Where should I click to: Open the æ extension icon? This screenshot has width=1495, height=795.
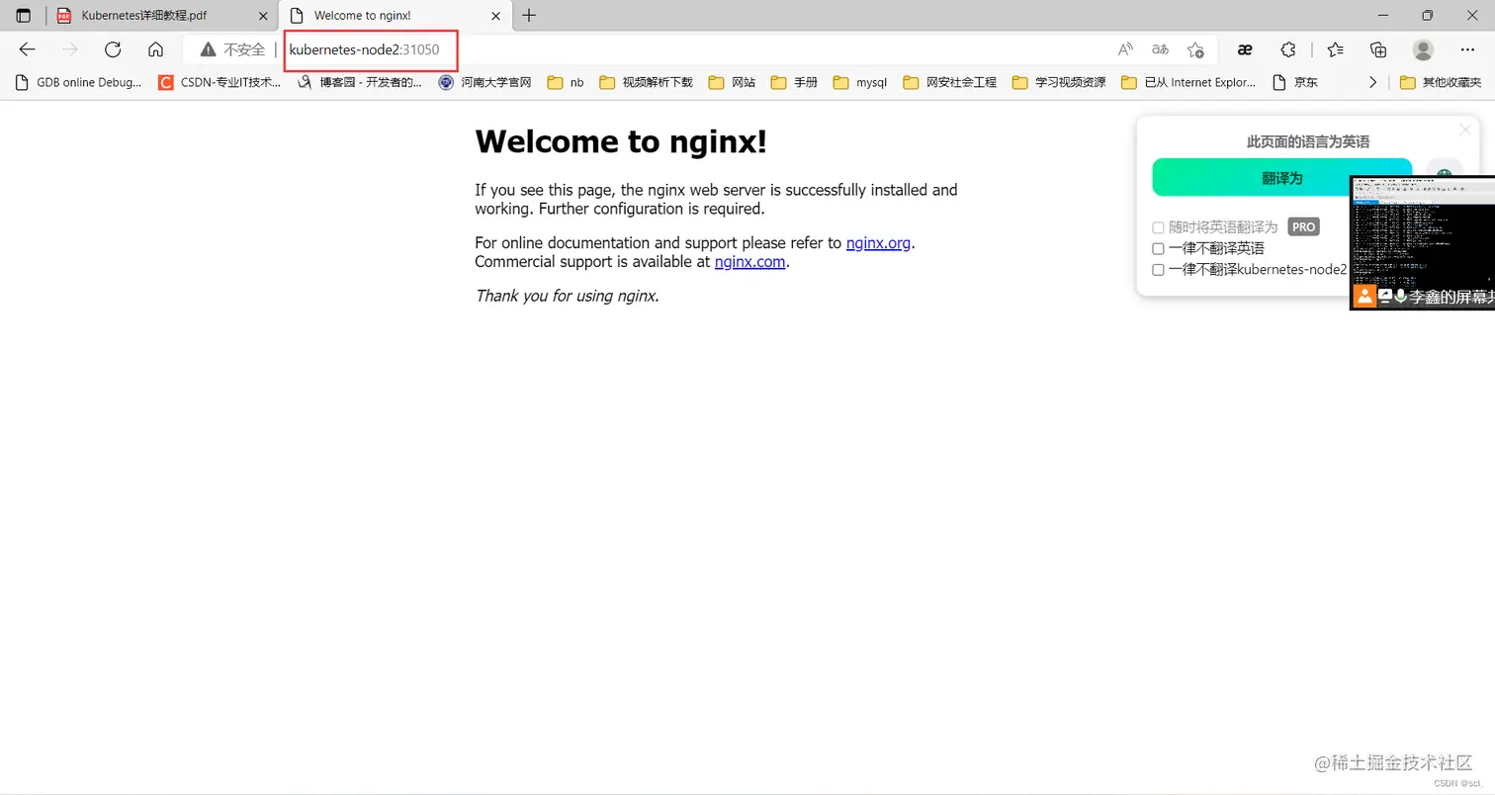(x=1246, y=49)
